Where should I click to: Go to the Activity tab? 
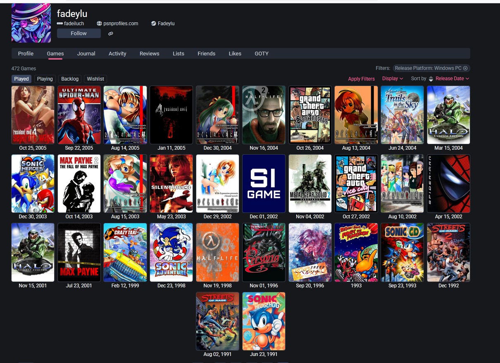[117, 53]
